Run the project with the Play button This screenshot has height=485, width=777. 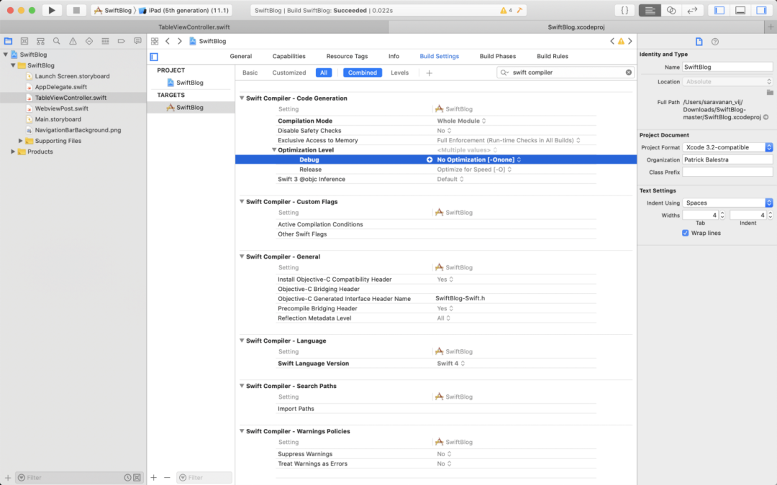[x=52, y=10]
